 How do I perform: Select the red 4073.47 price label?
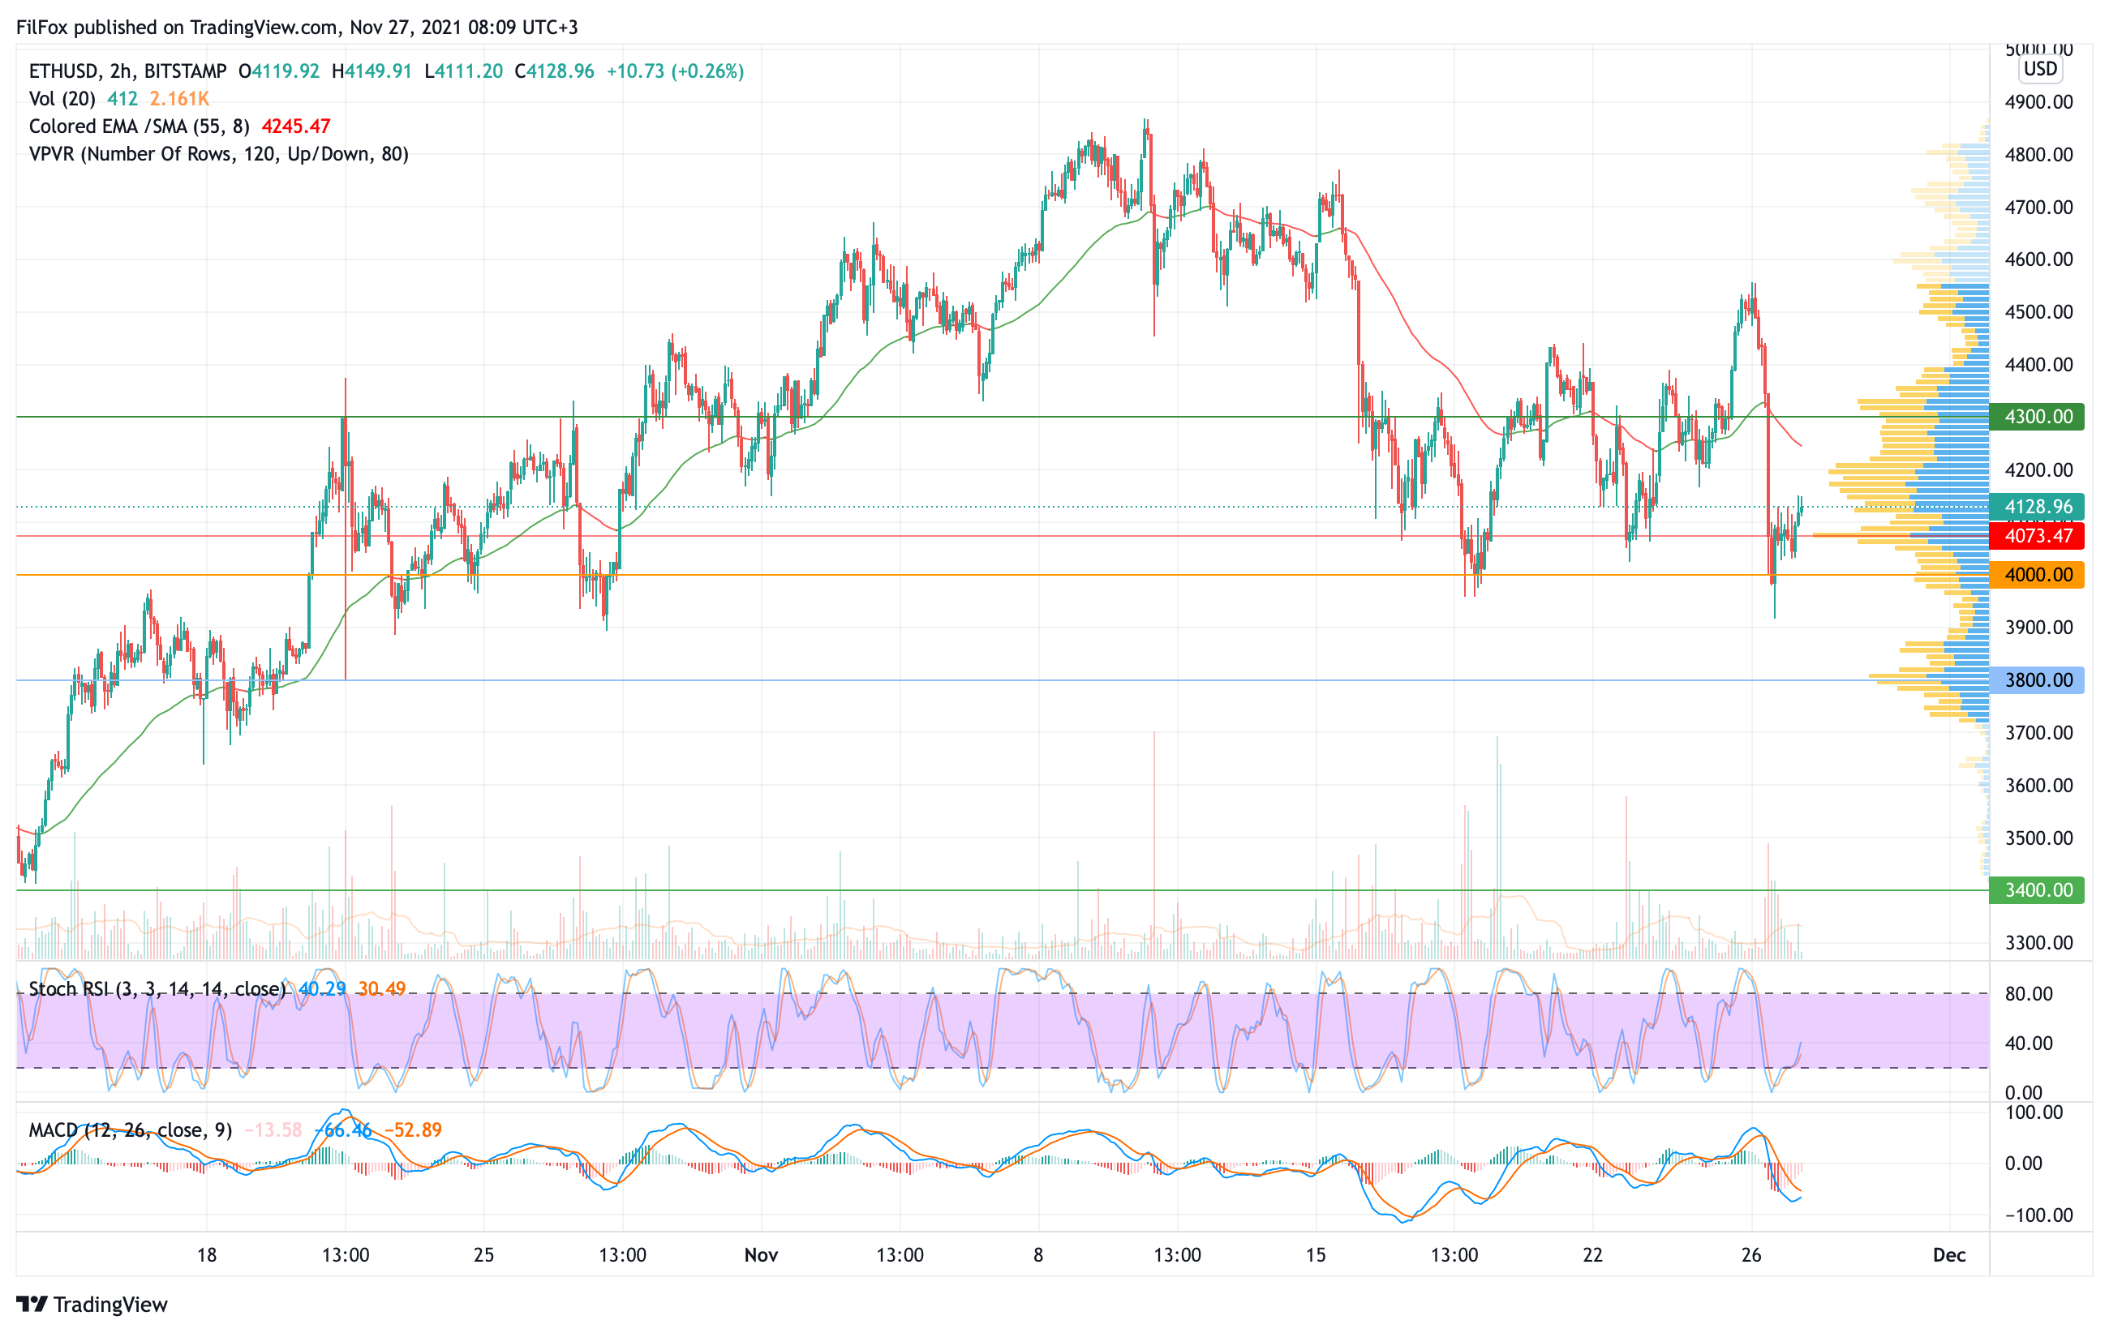(x=2037, y=536)
